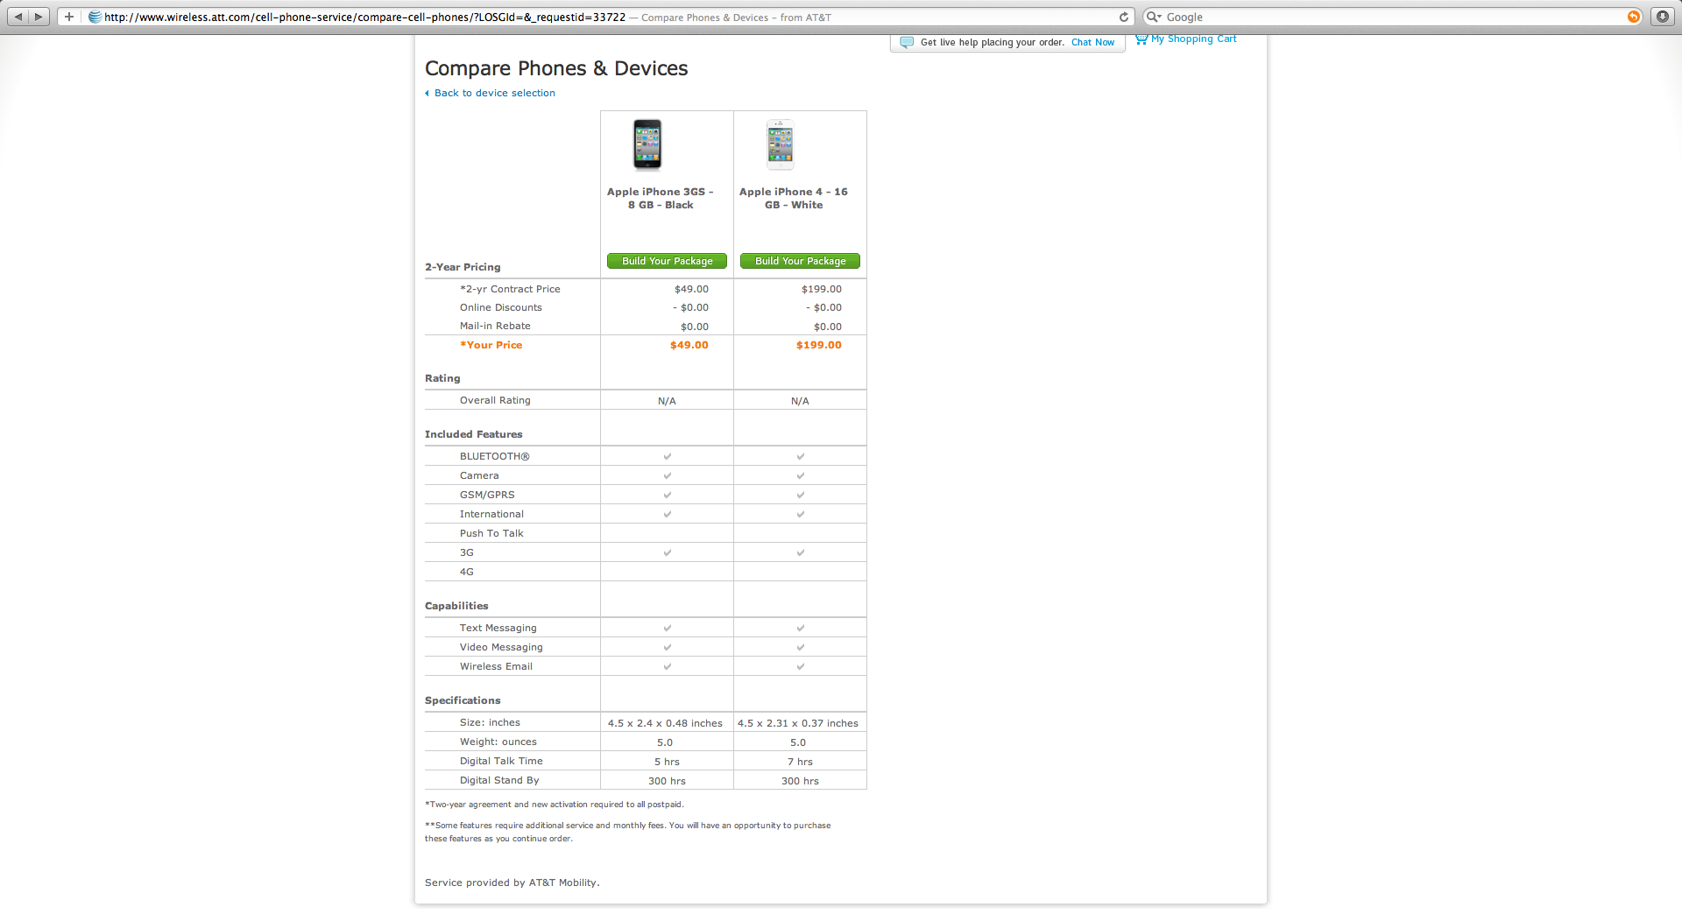Add bookmark with the plus button
The height and width of the screenshot is (914, 1682).
[69, 17]
